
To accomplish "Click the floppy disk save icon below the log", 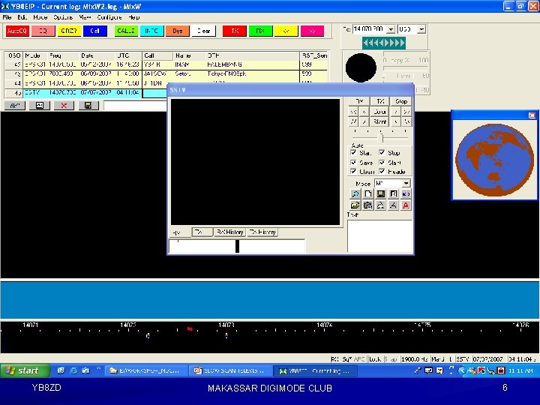I will [88, 106].
